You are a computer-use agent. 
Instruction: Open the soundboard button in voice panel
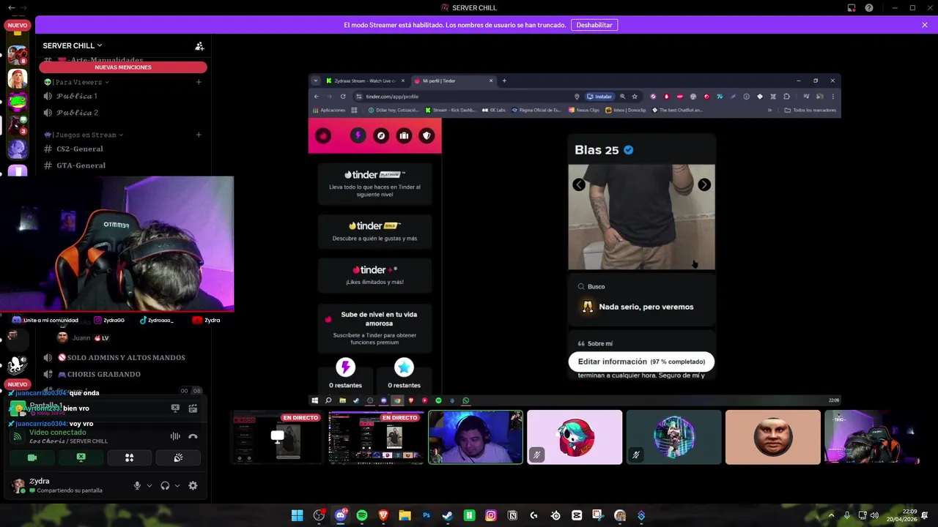click(178, 457)
